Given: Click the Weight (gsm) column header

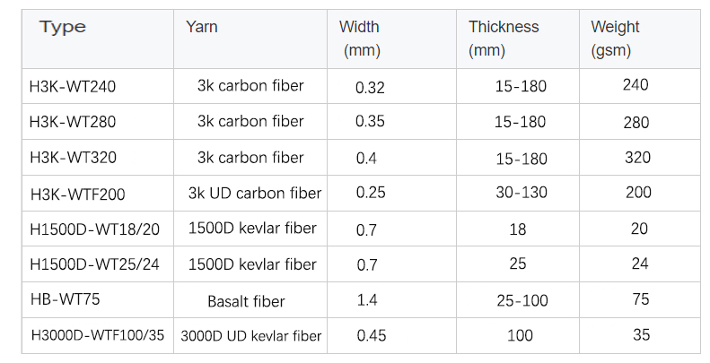Looking at the screenshot, I should [615, 39].
